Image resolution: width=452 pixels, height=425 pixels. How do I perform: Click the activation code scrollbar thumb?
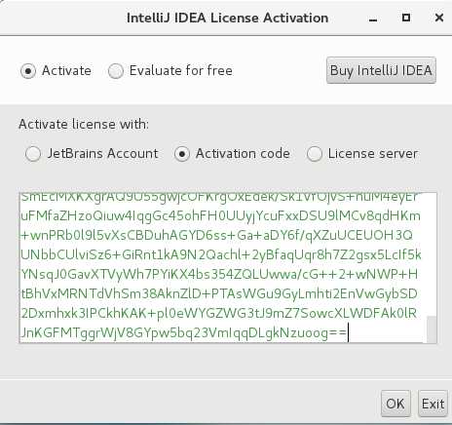point(432,329)
